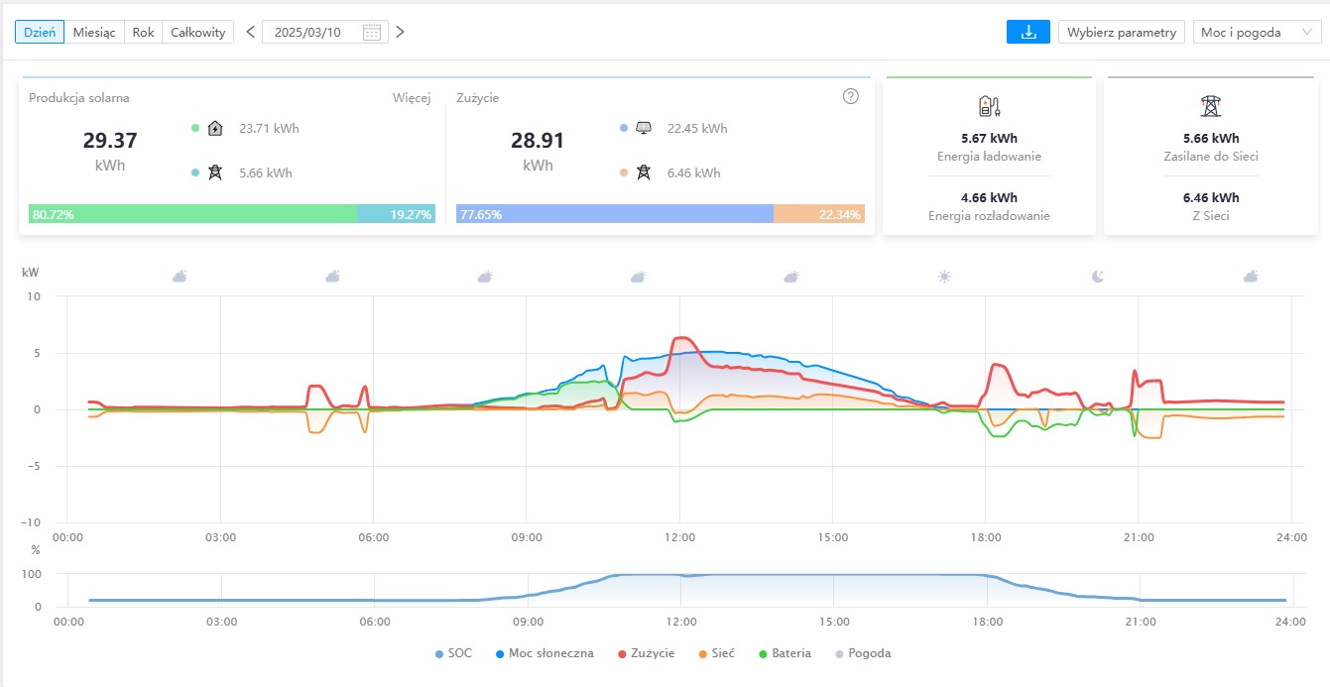Click the consumption load monitor icon
This screenshot has width=1330, height=687.
point(644,128)
